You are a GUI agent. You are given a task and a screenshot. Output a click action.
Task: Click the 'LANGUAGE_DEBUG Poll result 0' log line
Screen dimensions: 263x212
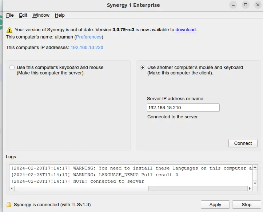(95, 175)
